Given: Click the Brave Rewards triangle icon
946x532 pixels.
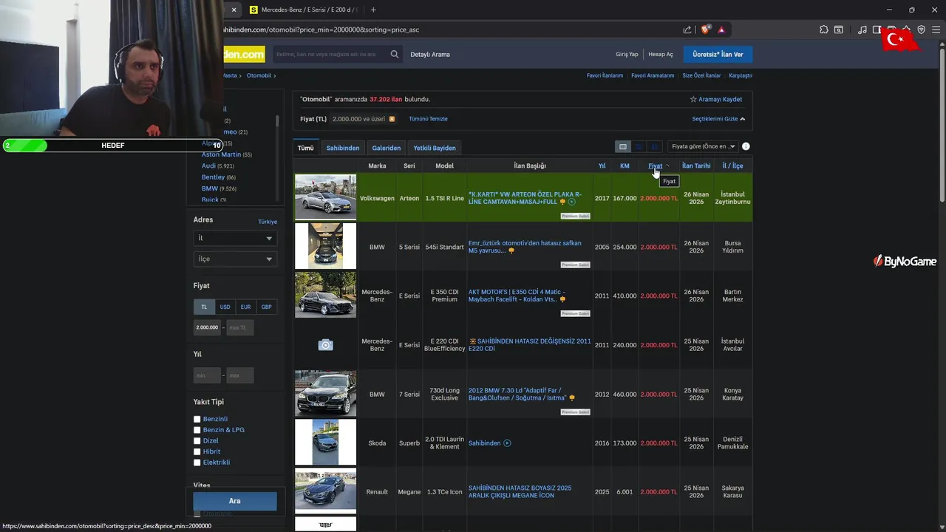Looking at the screenshot, I should point(721,30).
